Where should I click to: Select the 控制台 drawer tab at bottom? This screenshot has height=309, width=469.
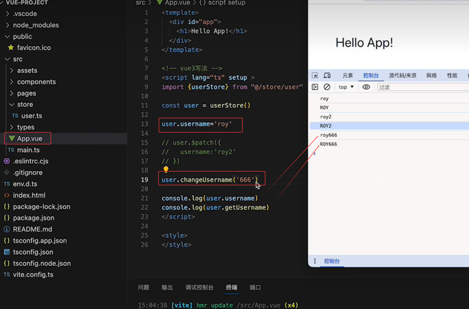point(332,261)
